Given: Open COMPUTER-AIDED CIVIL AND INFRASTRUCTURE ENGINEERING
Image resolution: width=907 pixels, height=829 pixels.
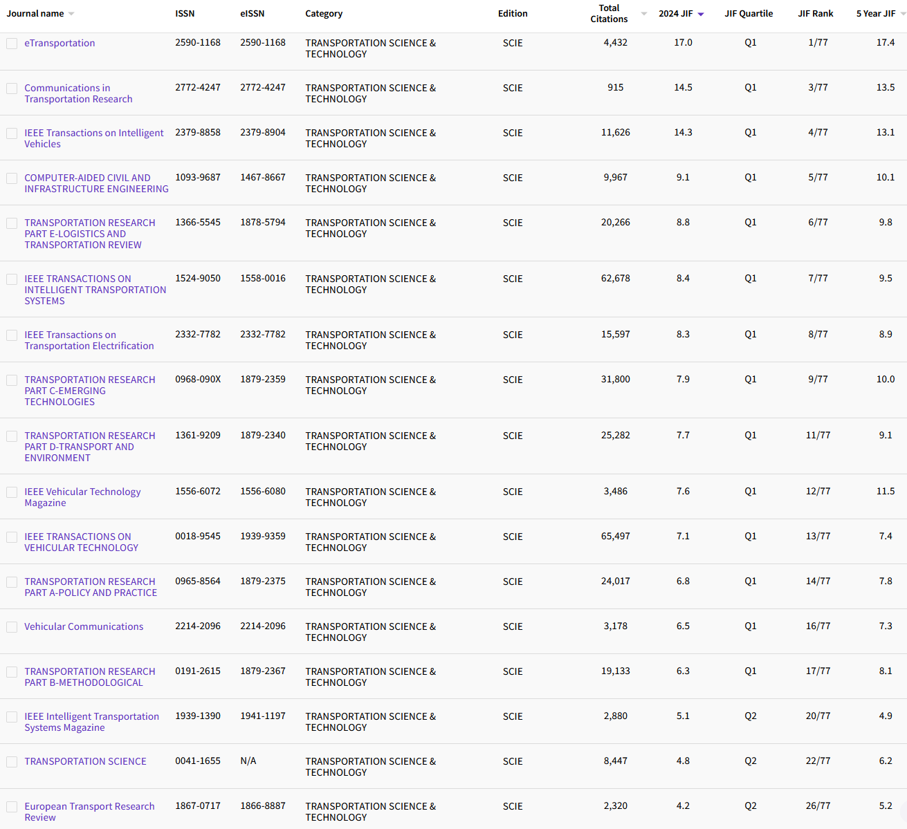Looking at the screenshot, I should (x=96, y=183).
